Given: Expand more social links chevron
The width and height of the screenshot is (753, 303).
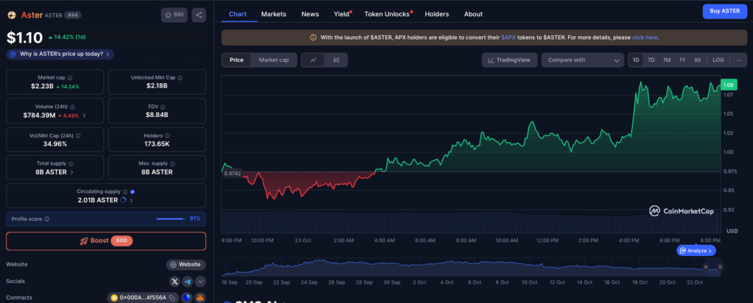Looking at the screenshot, I should pyautogui.click(x=200, y=282).
